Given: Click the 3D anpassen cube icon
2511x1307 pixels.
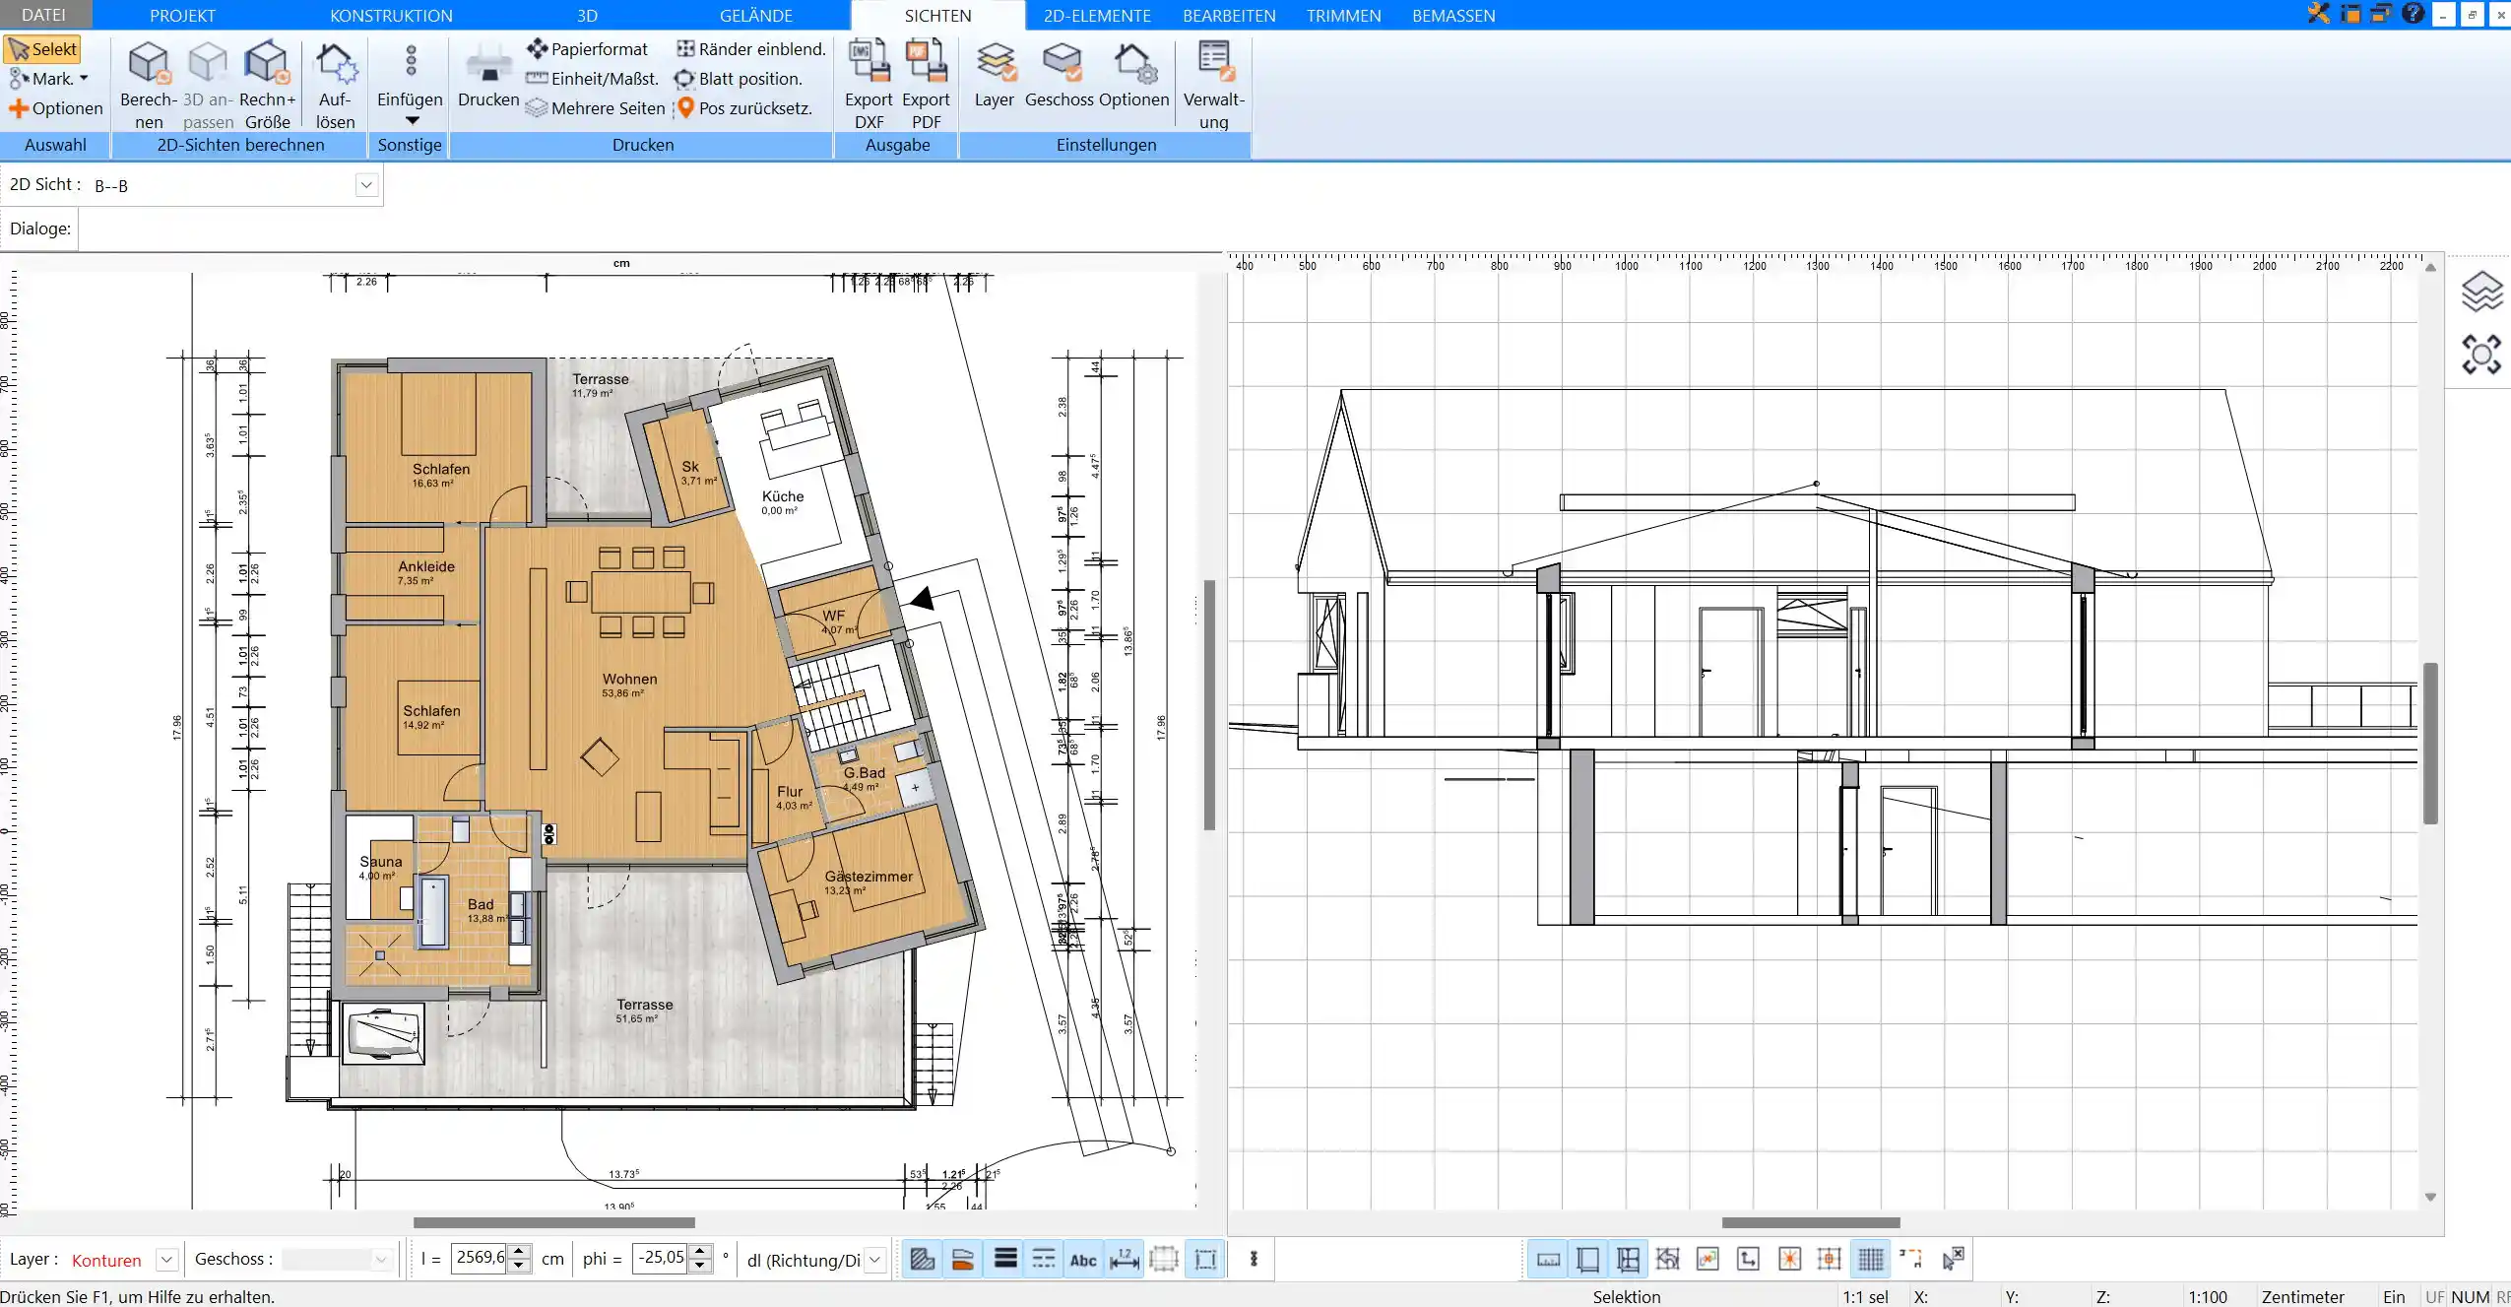Looking at the screenshot, I should click(x=208, y=63).
